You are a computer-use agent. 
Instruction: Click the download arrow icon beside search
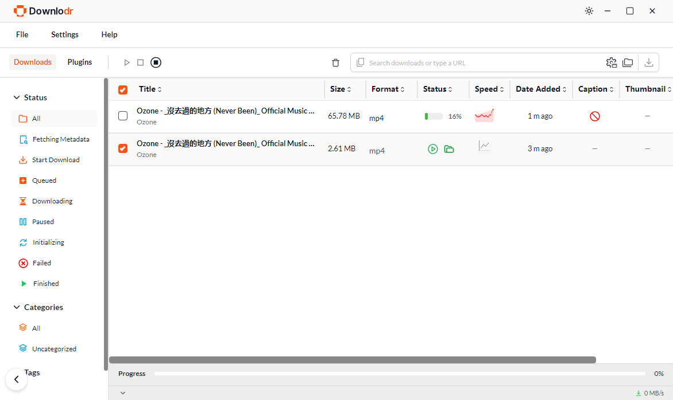[x=649, y=62]
